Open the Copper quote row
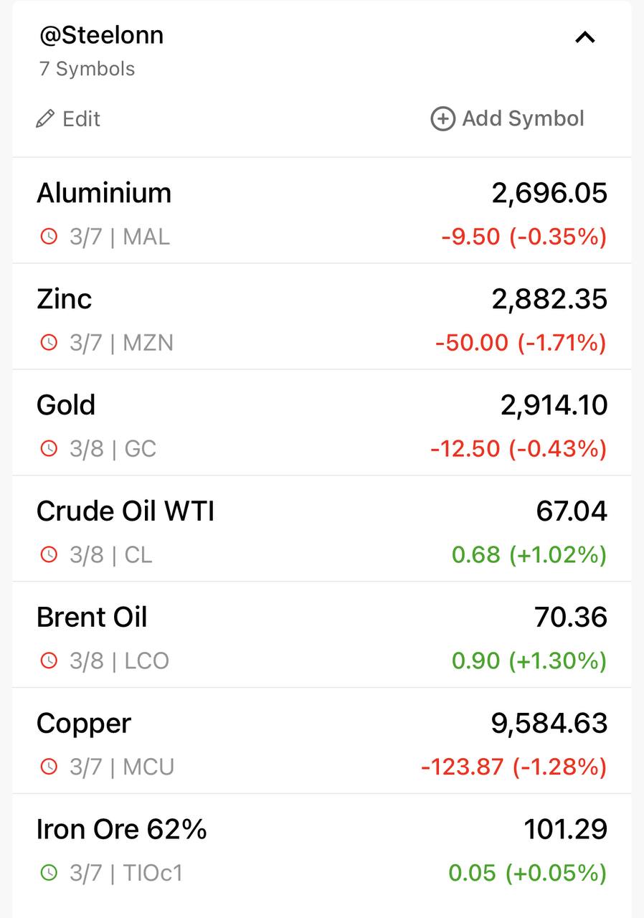Viewport: 644px width, 918px height. [x=322, y=742]
